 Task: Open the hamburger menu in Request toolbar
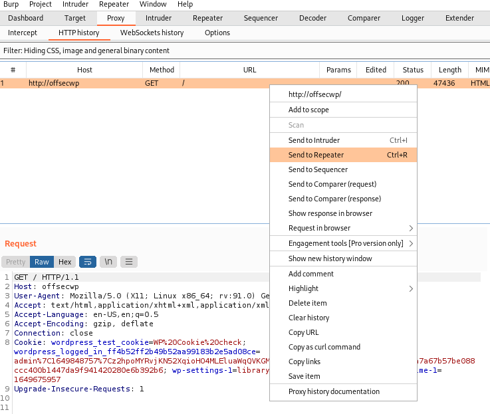click(x=129, y=262)
